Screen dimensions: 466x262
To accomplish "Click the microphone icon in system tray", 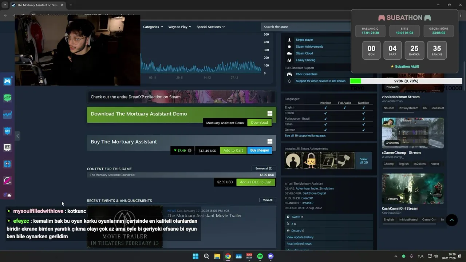I will 411,256.
